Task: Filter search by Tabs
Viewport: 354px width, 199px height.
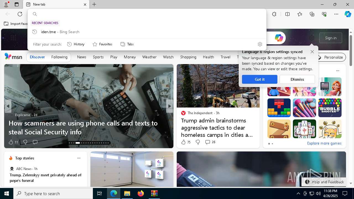Action: pyautogui.click(x=127, y=44)
